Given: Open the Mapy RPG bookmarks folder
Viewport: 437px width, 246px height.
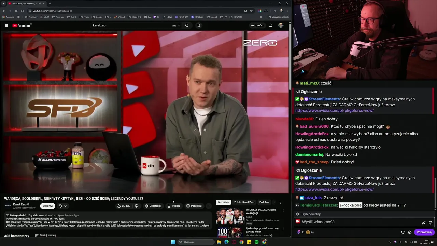Looking at the screenshot, I should tap(135, 17).
